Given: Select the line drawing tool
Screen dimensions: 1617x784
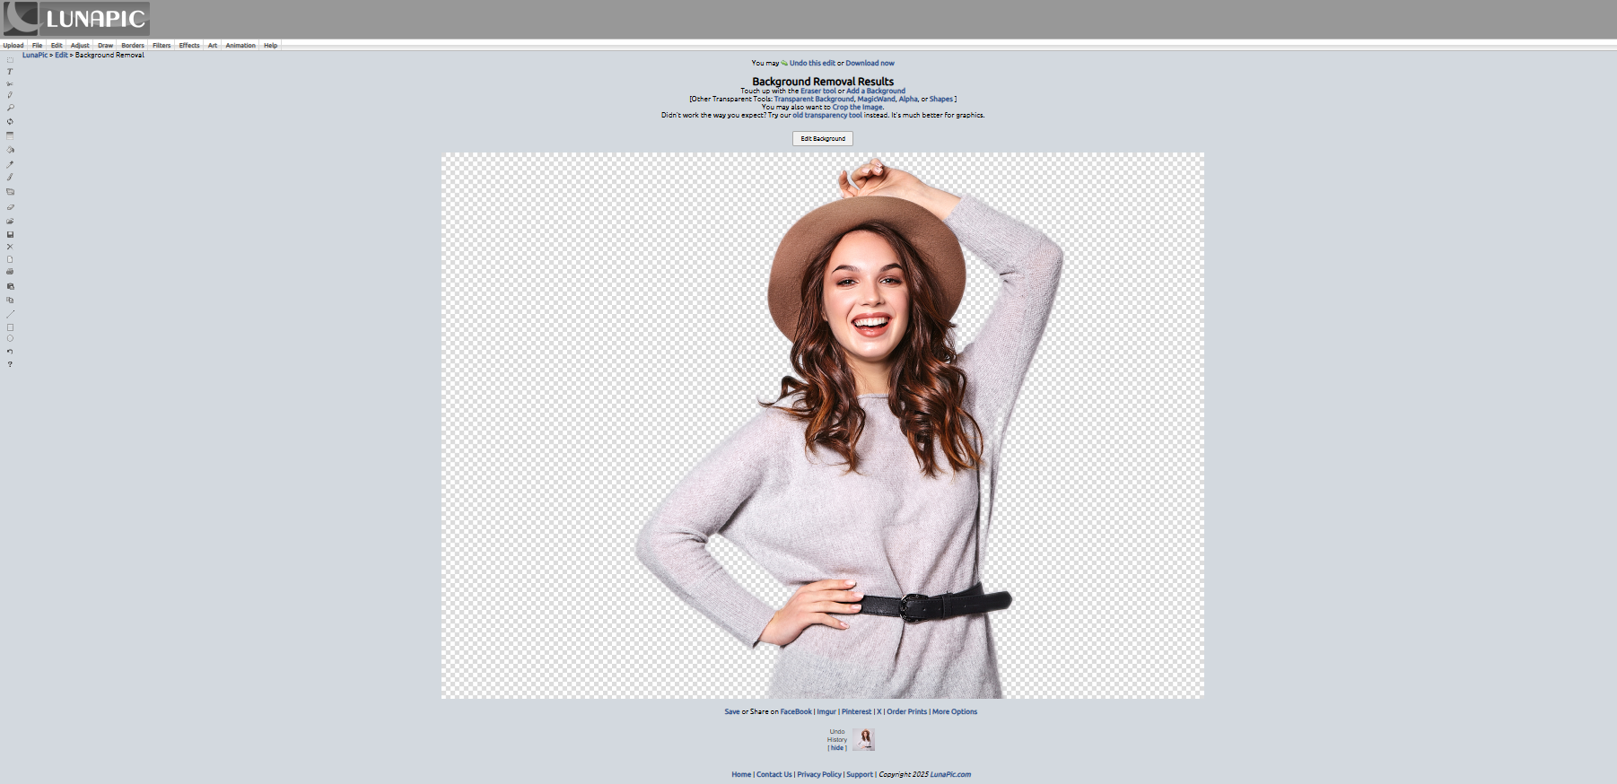Looking at the screenshot, I should (10, 314).
